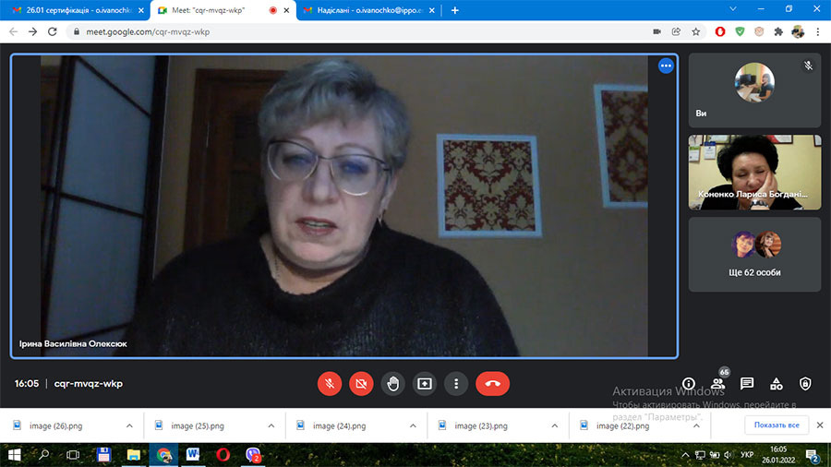Expand options for image (25).png download
Screen dimensions: 831x467
pos(271,425)
